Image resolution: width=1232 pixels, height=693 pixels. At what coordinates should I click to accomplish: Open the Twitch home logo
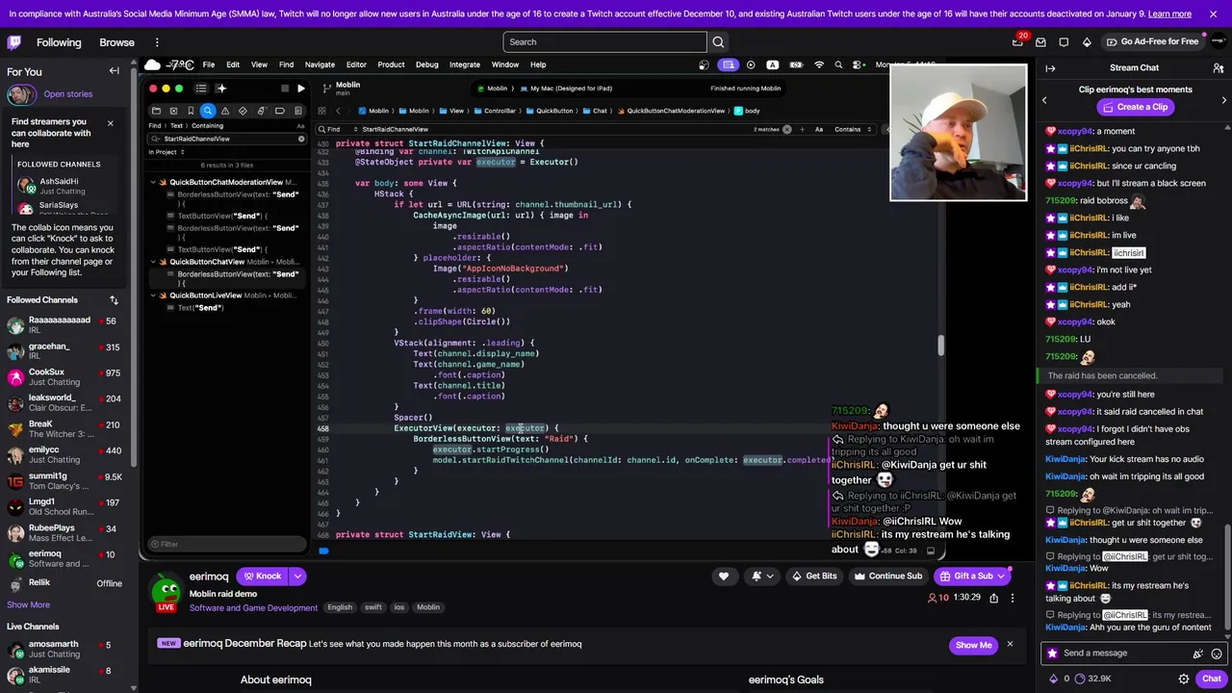tap(14, 42)
